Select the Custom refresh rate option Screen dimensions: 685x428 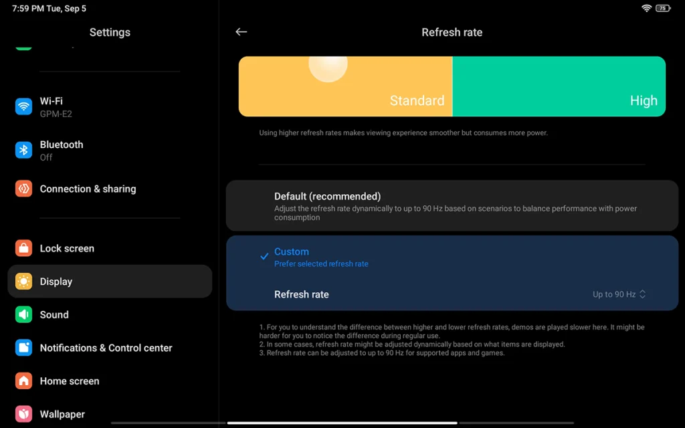(x=452, y=257)
